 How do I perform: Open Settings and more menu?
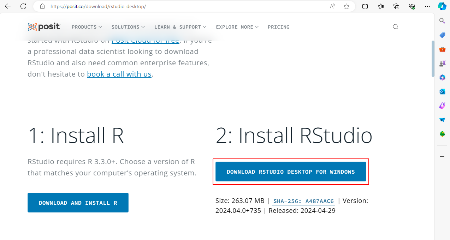pyautogui.click(x=427, y=6)
